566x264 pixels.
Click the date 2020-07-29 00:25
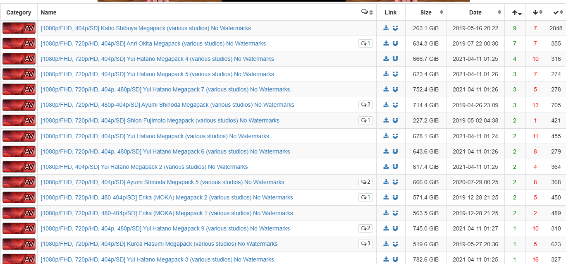point(475,182)
